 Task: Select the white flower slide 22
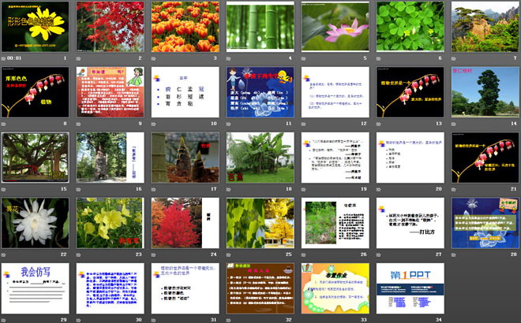[x=36, y=224]
